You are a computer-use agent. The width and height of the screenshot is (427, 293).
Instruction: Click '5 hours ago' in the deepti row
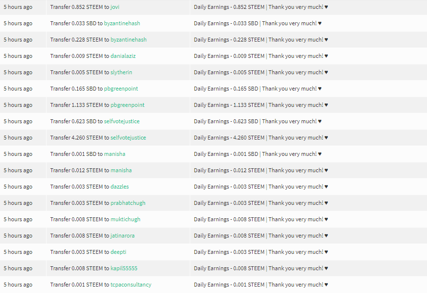(18, 252)
